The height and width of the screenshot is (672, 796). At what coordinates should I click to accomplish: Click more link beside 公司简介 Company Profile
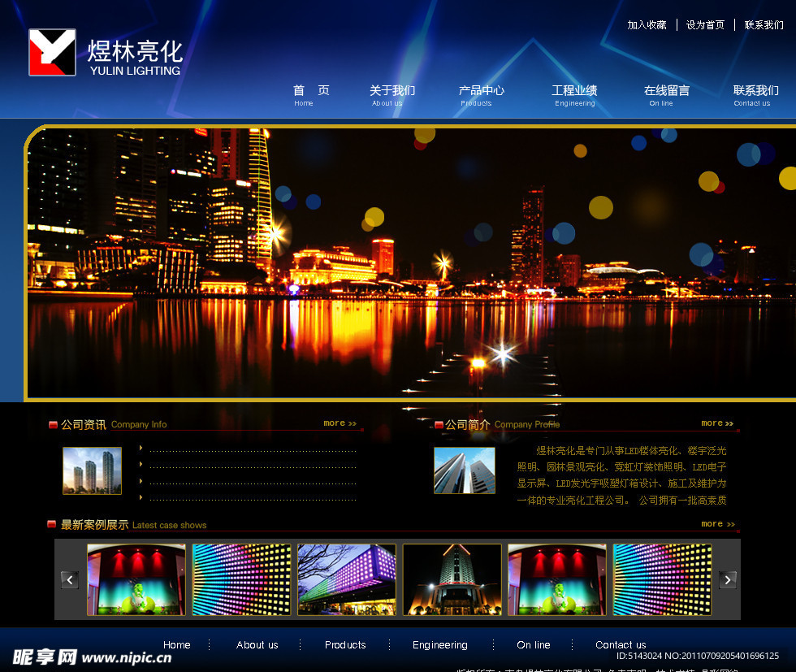point(717,423)
